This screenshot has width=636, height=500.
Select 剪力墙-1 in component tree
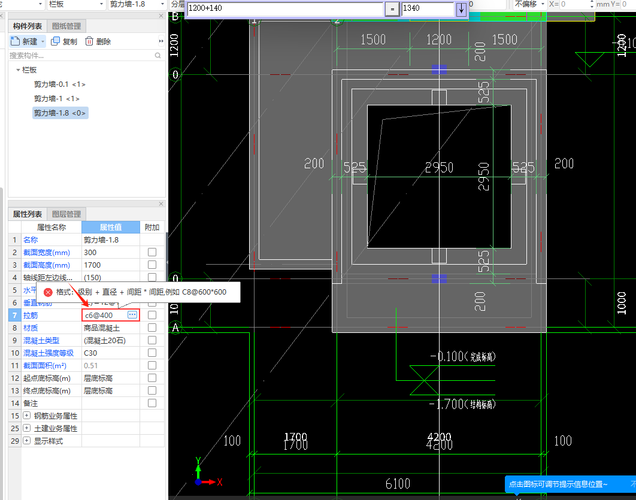[56, 99]
